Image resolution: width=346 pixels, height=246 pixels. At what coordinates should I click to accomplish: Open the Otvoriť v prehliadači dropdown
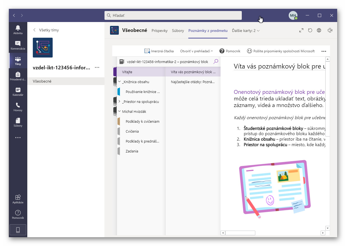tap(196, 51)
